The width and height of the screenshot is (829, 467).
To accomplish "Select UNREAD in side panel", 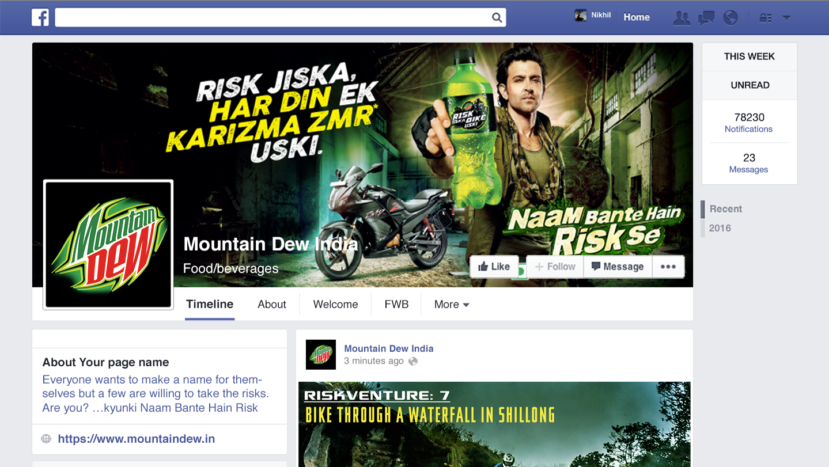I will pos(749,85).
